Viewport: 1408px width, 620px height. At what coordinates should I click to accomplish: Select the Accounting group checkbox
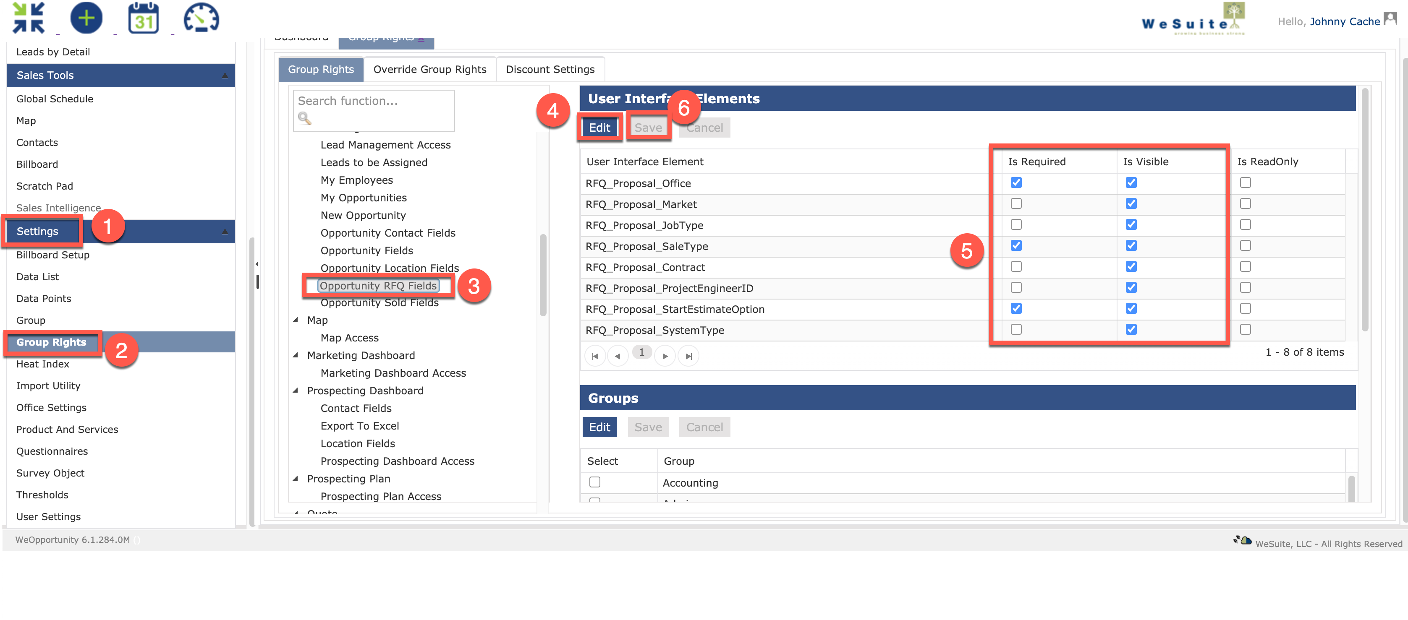point(595,482)
